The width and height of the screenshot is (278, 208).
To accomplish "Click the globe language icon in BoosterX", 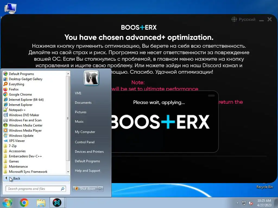I will click(x=234, y=19).
